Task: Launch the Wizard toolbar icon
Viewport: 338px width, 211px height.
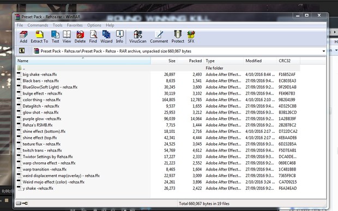Action: (106, 37)
